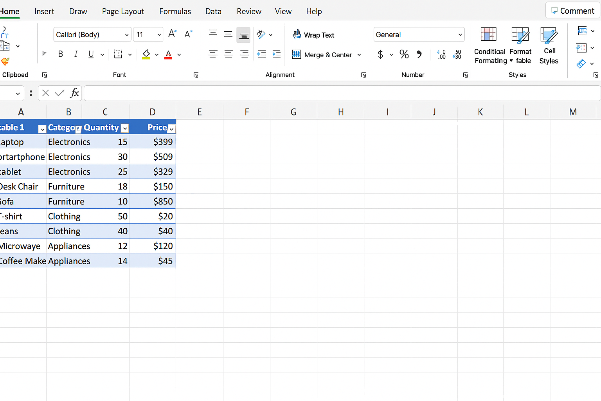The height and width of the screenshot is (401, 601).
Task: Click Merge & Center button
Action: (322, 55)
